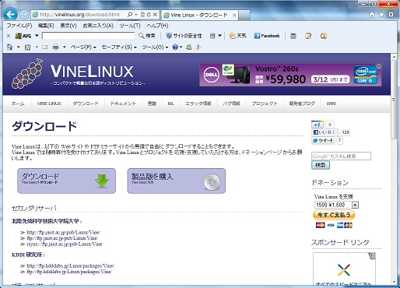Click the Vine Linux grape logo
400x288 pixels.
point(27,73)
